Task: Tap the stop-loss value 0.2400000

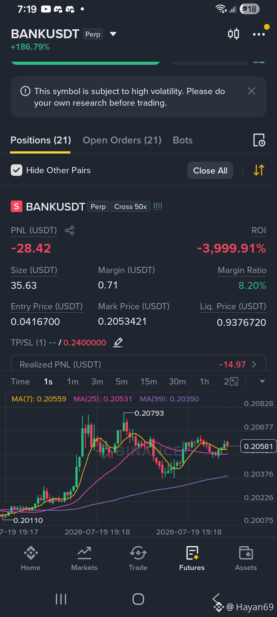Action: (x=85, y=343)
